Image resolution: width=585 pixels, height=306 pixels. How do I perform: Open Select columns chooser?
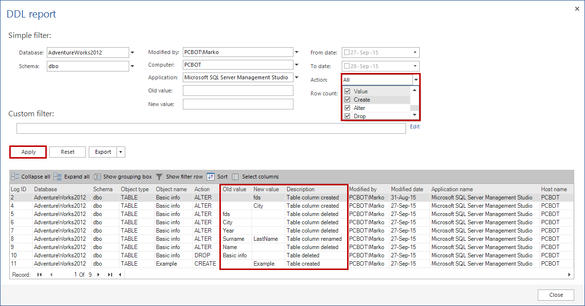[x=235, y=177]
